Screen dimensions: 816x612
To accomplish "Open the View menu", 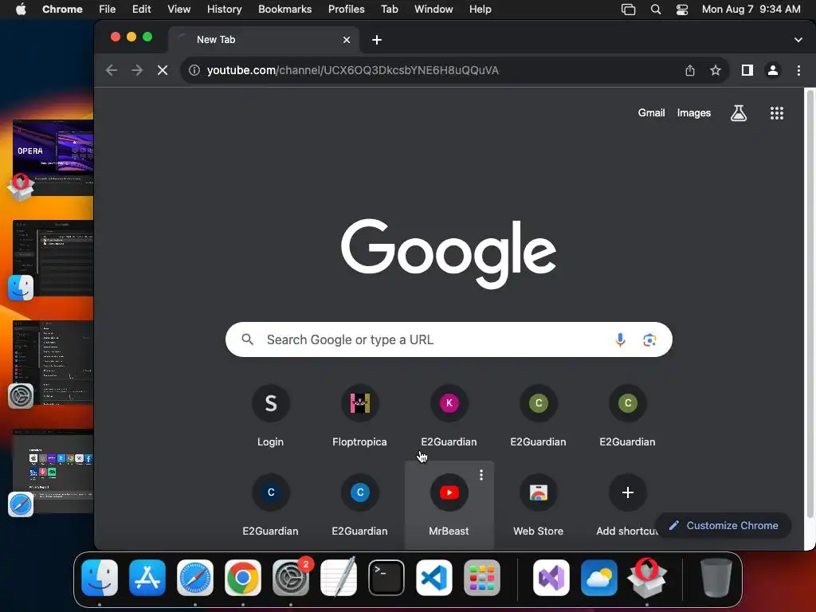I will [x=179, y=10].
